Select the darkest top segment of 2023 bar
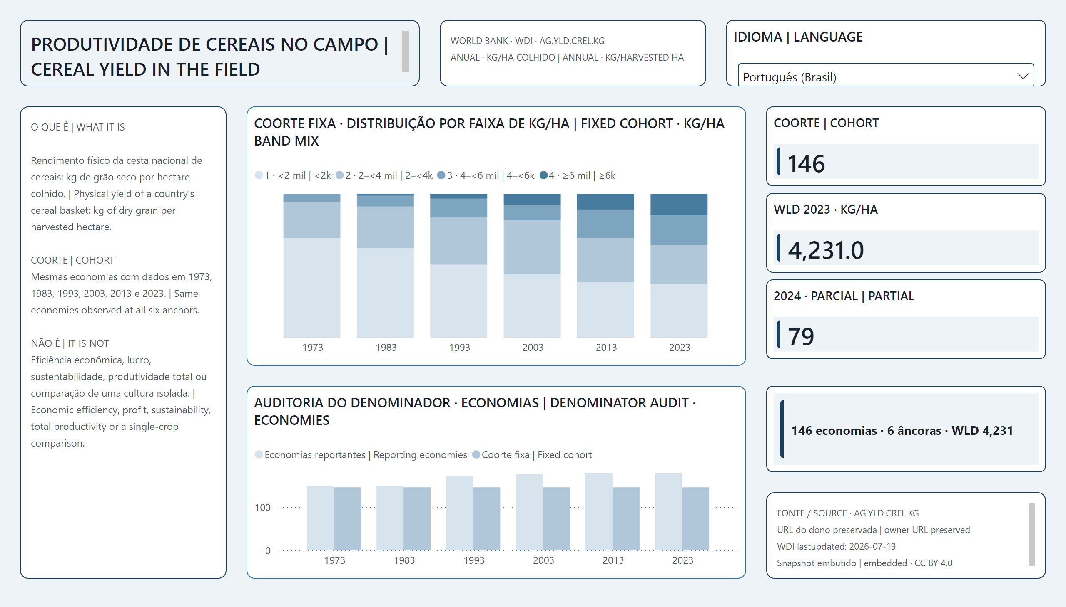The height and width of the screenshot is (607, 1066). 678,205
